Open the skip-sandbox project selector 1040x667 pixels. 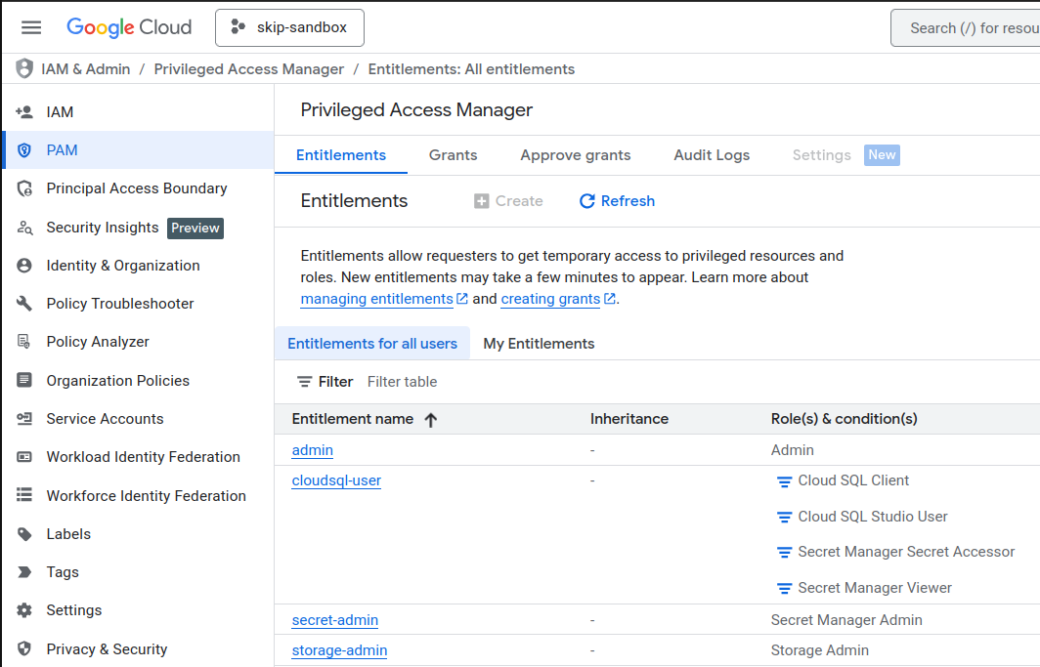pyautogui.click(x=289, y=27)
